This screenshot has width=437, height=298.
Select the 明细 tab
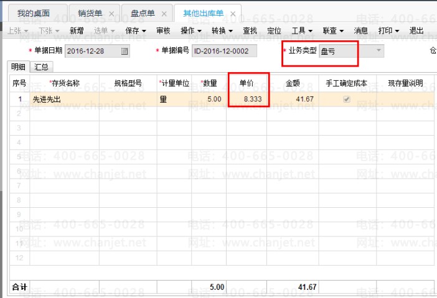(x=19, y=67)
